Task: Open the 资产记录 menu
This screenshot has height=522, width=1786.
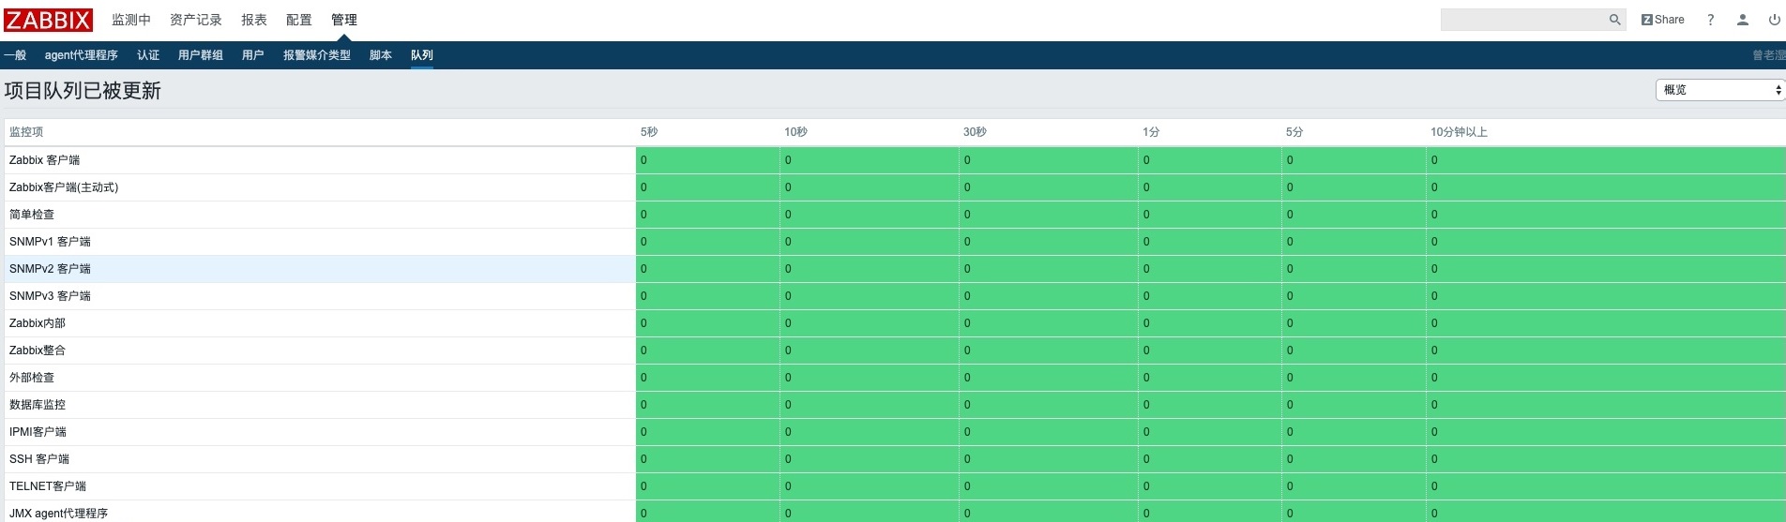Action: (x=195, y=20)
